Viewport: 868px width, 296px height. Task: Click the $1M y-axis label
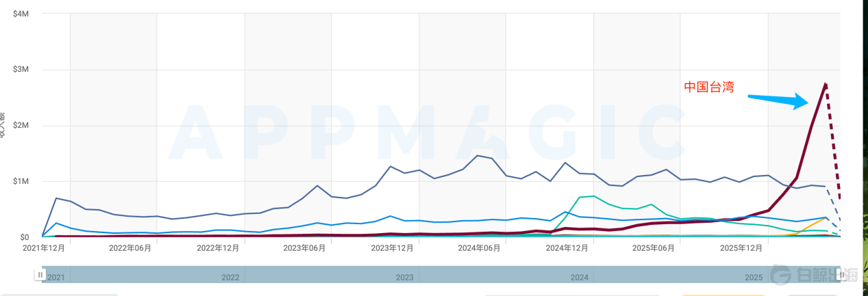click(20, 182)
